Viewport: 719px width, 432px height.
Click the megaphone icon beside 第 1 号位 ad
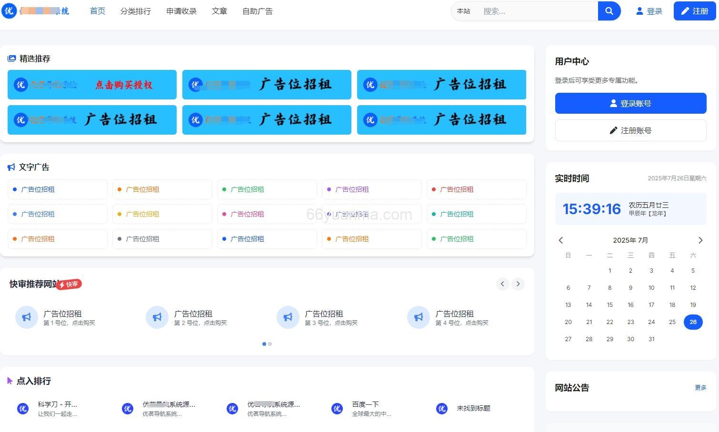(26, 317)
